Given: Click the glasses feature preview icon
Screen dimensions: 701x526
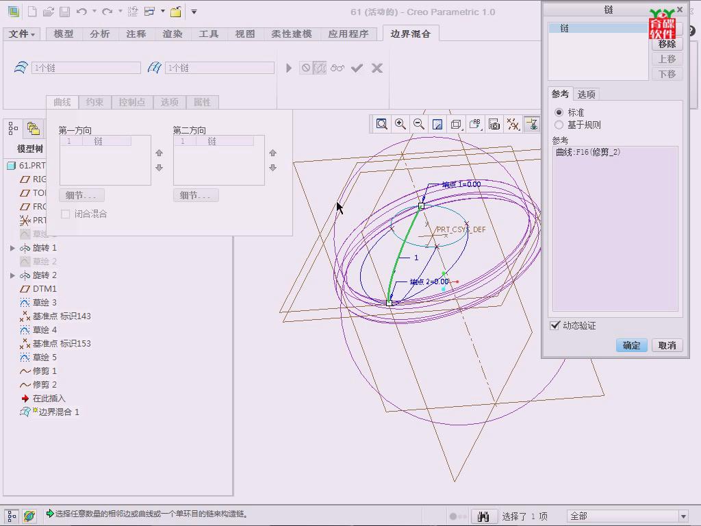Looking at the screenshot, I should tap(337, 68).
